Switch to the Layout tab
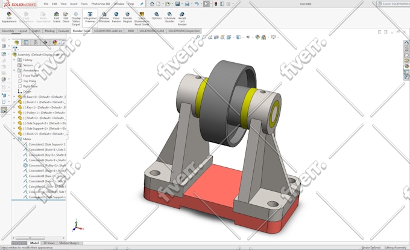The image size is (410, 250). 23,31
